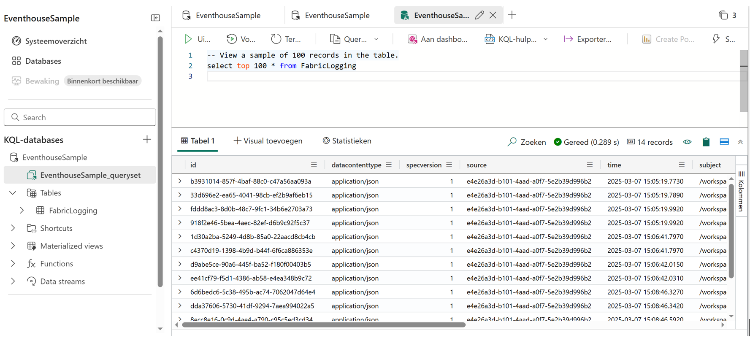This screenshot has height=338, width=750.
Task: Open the id column menu
Action: [314, 165]
